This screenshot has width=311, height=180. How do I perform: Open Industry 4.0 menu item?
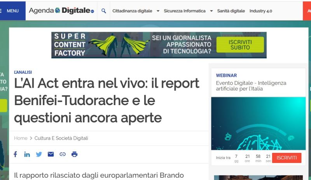(260, 11)
